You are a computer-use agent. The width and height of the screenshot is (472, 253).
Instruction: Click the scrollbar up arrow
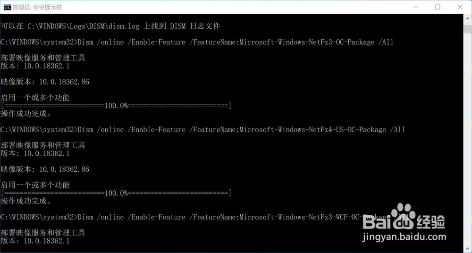467,18
